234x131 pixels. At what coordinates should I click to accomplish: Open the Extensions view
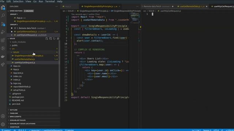click(3, 40)
